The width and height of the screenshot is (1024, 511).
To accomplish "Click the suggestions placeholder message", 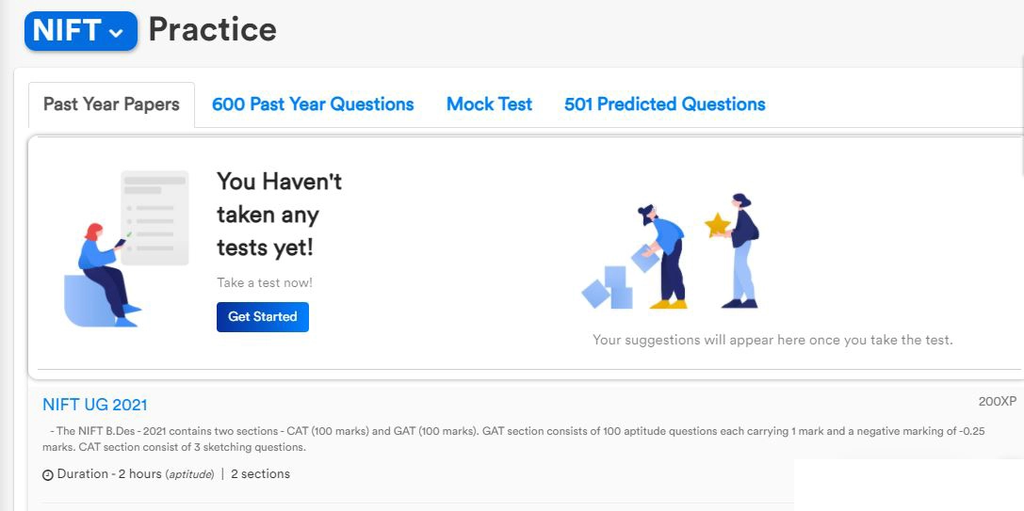I will (772, 340).
